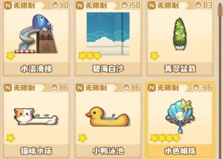
Task: Click the 猫咪水床 name label
Action: click(x=36, y=151)
